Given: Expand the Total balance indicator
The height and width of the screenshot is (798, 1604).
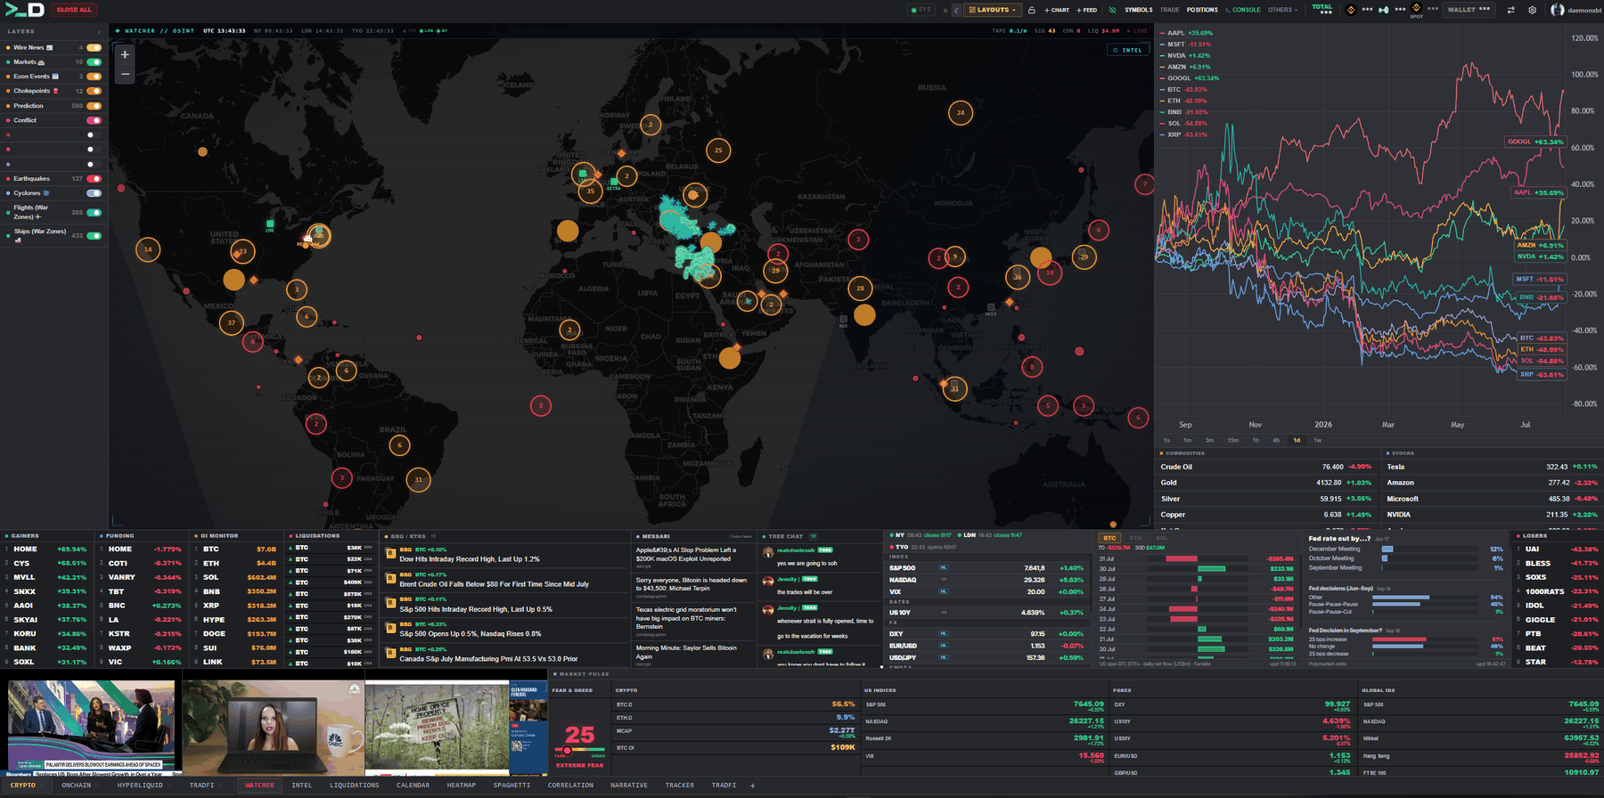Looking at the screenshot, I should pyautogui.click(x=1322, y=9).
